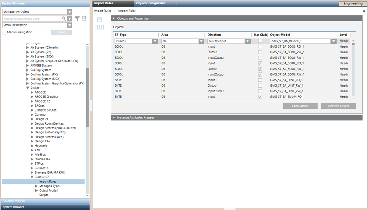The width and height of the screenshot is (368, 210).
Task: Expand the Instance Attributes Mapper section
Action: coord(114,118)
